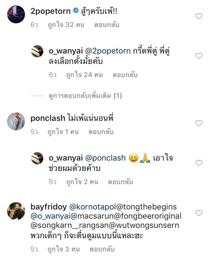Screen dimensions: 215x263
Task: Open 2popetorn username link
Action: click(x=50, y=11)
